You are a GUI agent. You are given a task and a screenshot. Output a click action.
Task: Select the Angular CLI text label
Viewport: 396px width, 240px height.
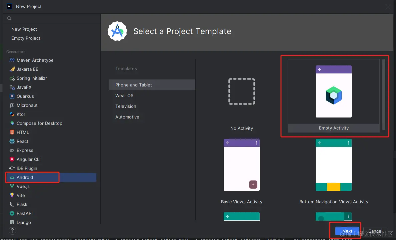(29, 159)
